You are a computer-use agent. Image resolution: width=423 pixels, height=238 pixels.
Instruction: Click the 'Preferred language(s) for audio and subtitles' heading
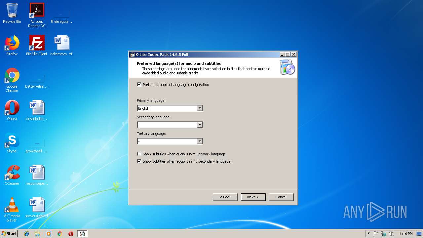point(179,63)
